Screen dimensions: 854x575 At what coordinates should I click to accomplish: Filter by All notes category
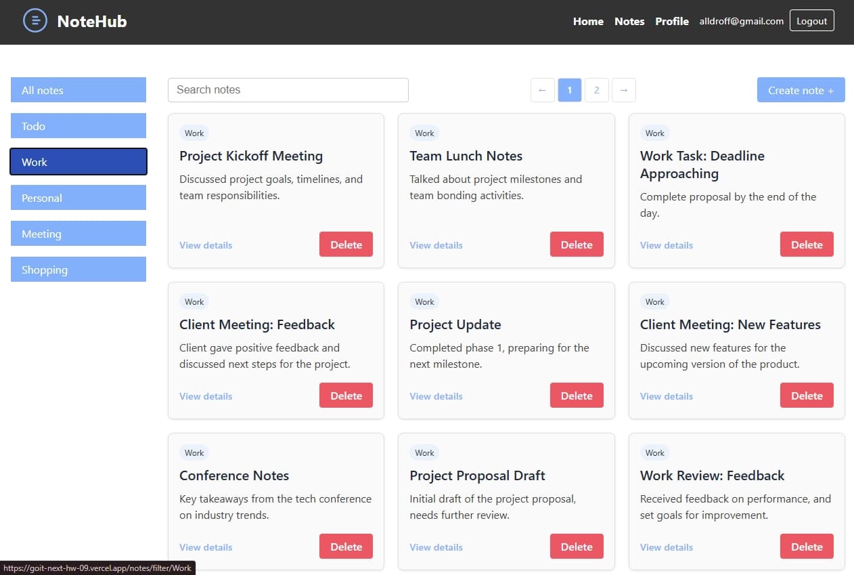click(78, 90)
